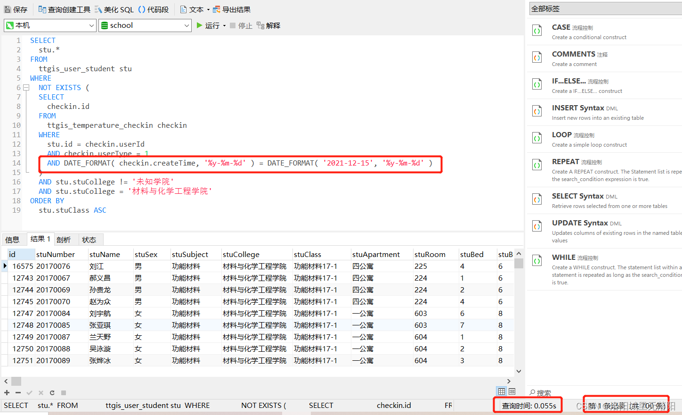Select the 张亚琪 name cell

tap(110, 325)
